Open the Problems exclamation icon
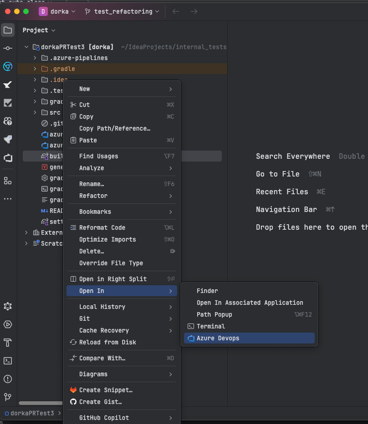Screen dimensions: 368x424 point(8,379)
